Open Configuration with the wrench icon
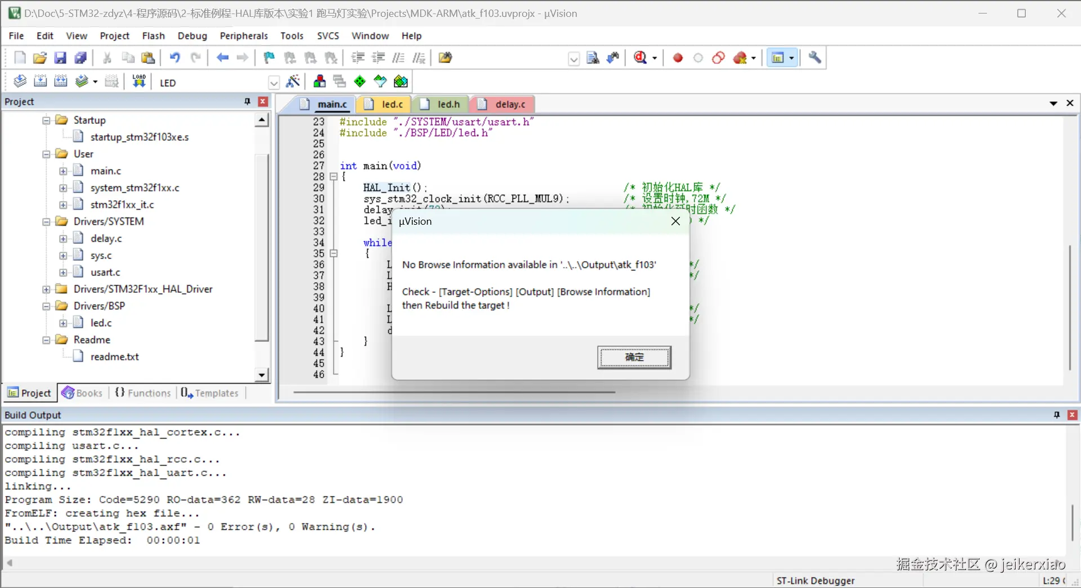Viewport: 1081px width, 588px height. tap(815, 58)
